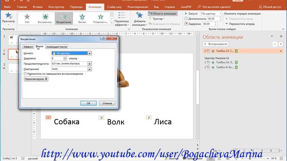Open the Триггер menu
This screenshot has width=287, height=161.
pos(157,19)
